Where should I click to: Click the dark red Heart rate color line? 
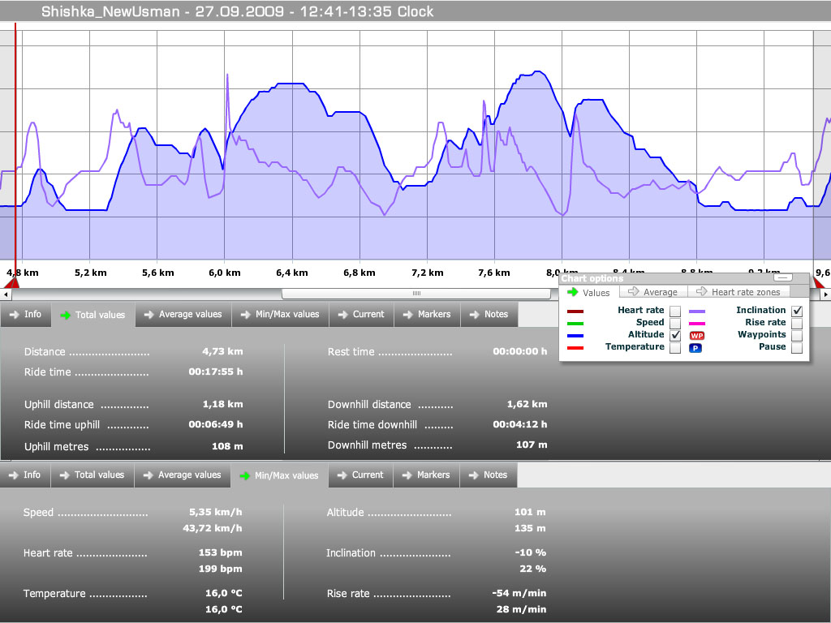point(575,311)
